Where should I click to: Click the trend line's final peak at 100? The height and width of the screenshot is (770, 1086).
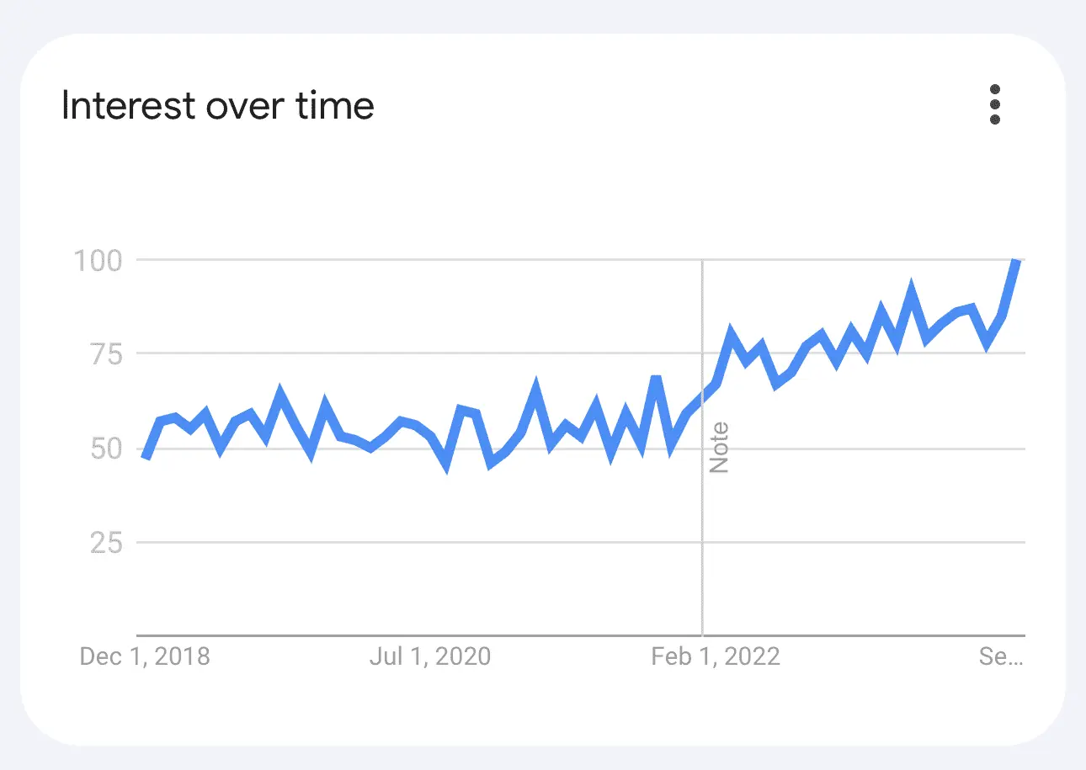1017,262
